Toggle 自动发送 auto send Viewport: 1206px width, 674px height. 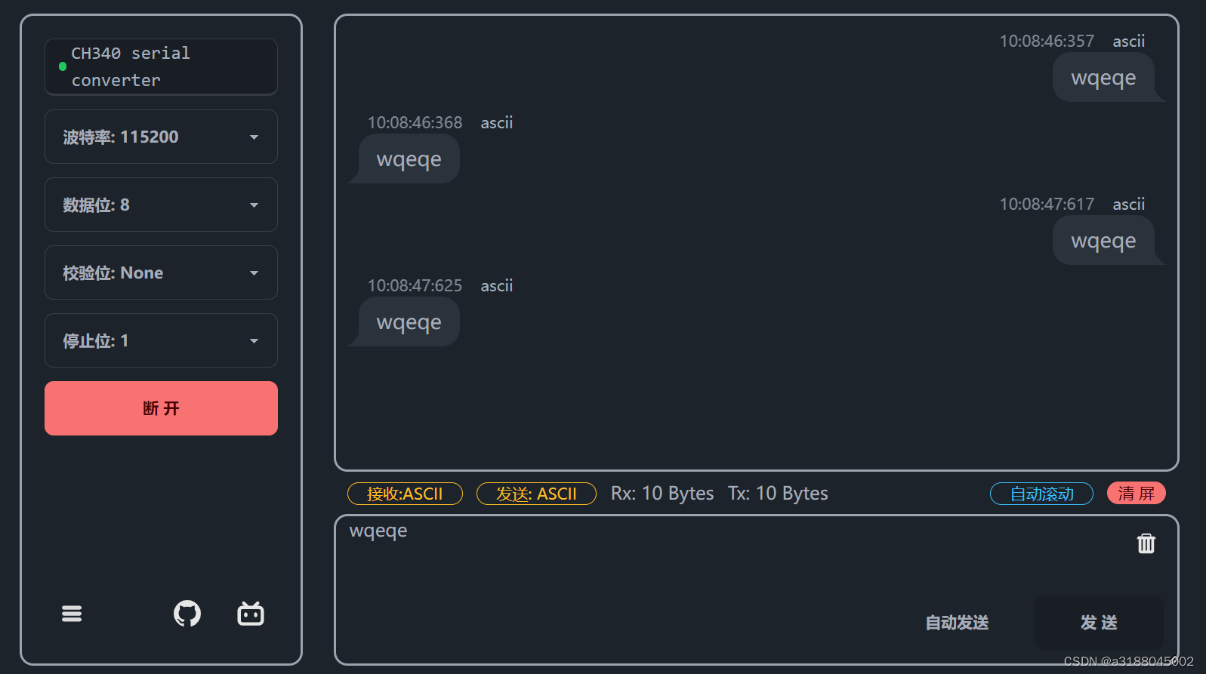[x=957, y=623]
